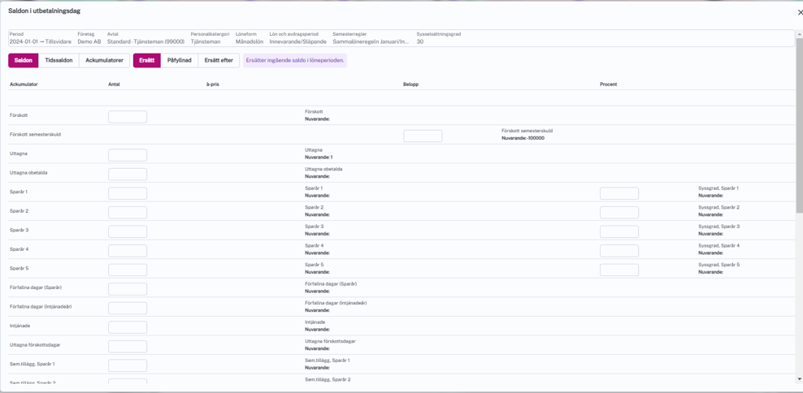Open the Ackumulatorer tab

coord(104,60)
